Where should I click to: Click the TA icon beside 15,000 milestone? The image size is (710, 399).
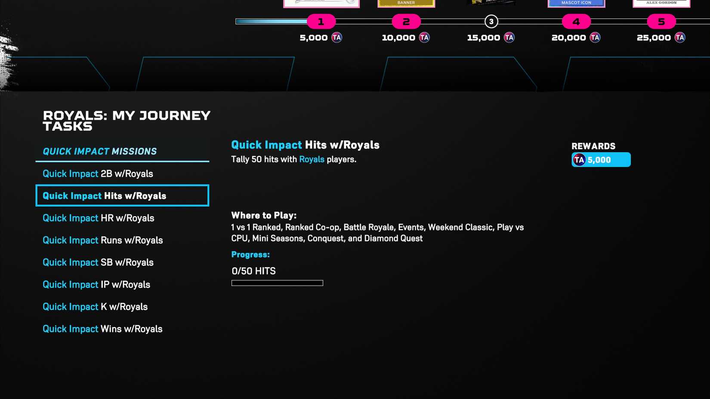[509, 37]
